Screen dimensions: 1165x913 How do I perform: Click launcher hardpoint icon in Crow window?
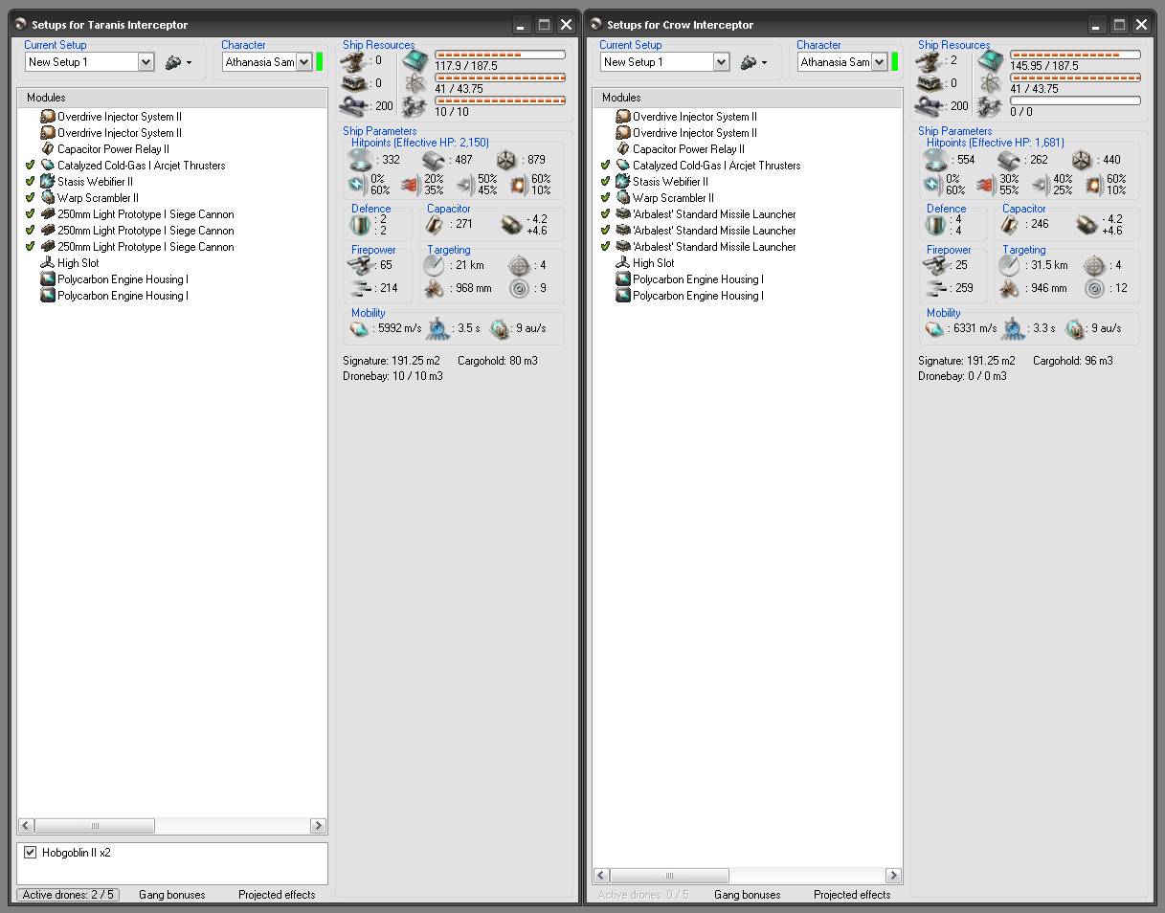click(931, 83)
